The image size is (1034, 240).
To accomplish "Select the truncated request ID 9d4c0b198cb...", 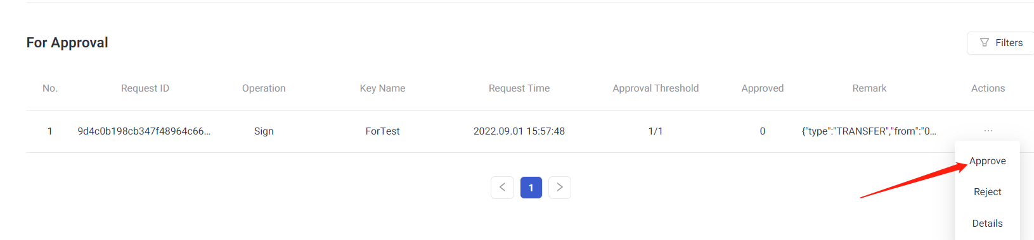I will [144, 131].
